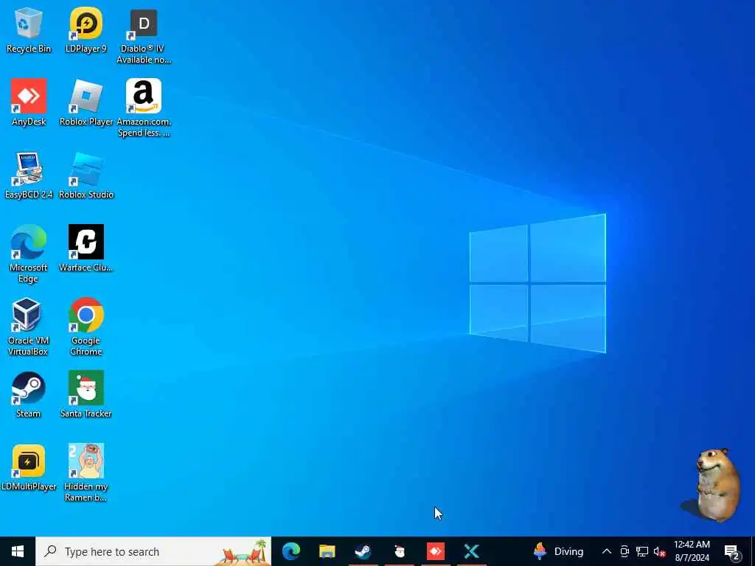Click the Meet Now tray icon
Screen dimensions: 755x566
(624, 551)
